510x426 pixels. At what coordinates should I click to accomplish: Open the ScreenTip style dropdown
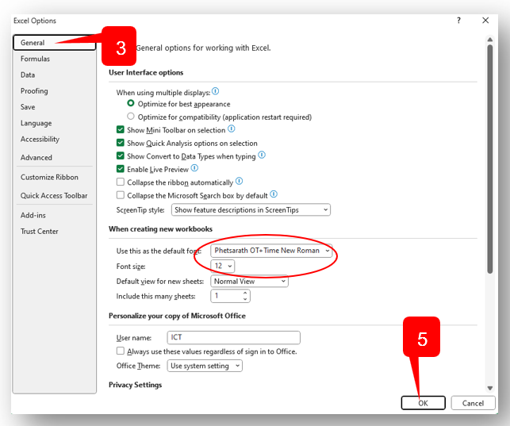pos(251,210)
